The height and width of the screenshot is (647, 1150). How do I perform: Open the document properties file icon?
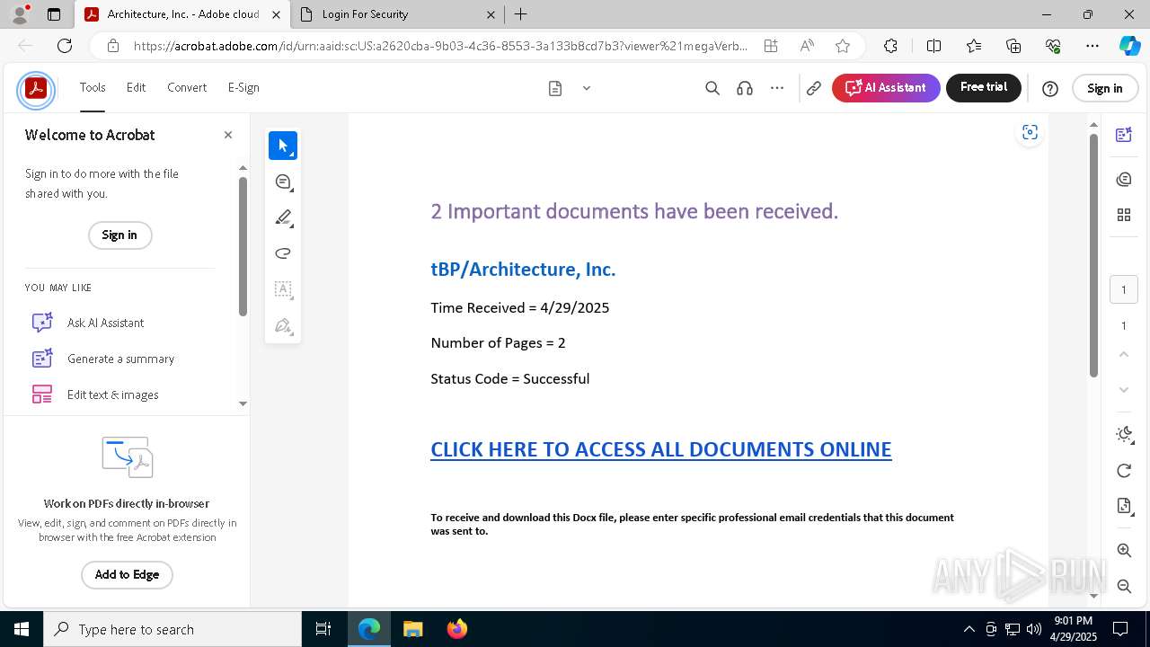1124,506
